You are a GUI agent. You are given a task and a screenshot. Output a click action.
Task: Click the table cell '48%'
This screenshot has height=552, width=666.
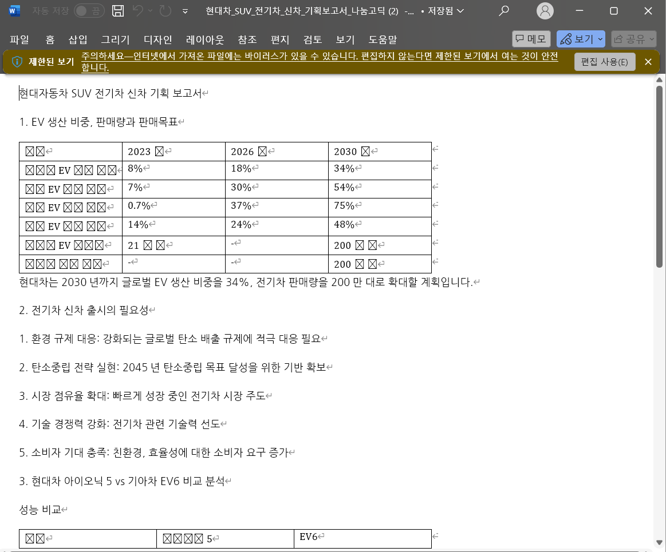click(380, 226)
